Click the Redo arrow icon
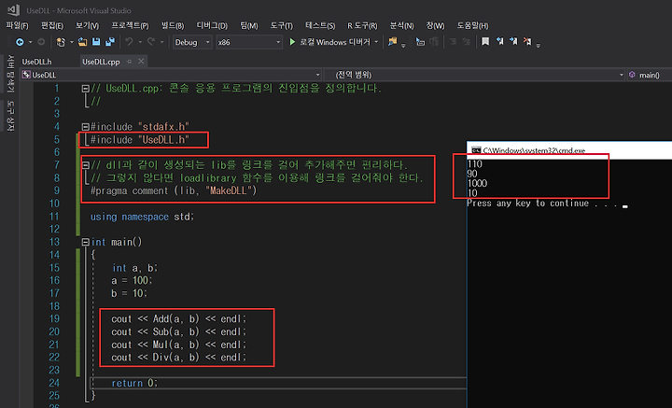672x408 pixels. (x=151, y=42)
